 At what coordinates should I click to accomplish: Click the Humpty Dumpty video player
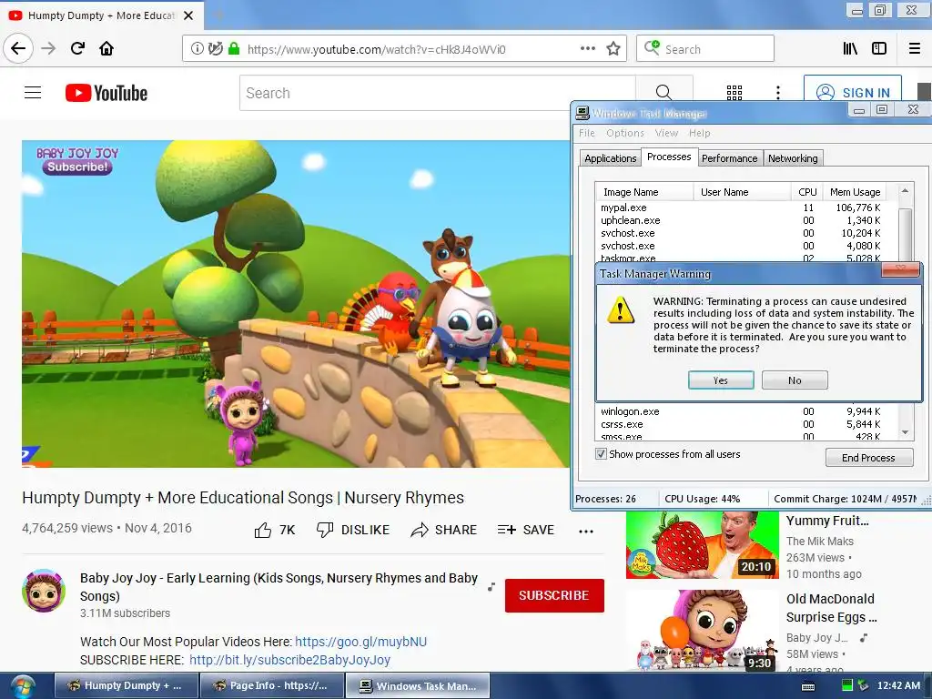pyautogui.click(x=296, y=304)
